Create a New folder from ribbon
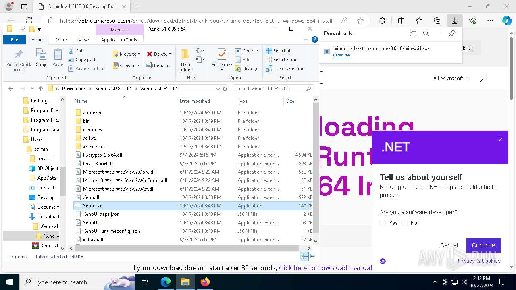This screenshot has width=516, height=290. [x=185, y=60]
